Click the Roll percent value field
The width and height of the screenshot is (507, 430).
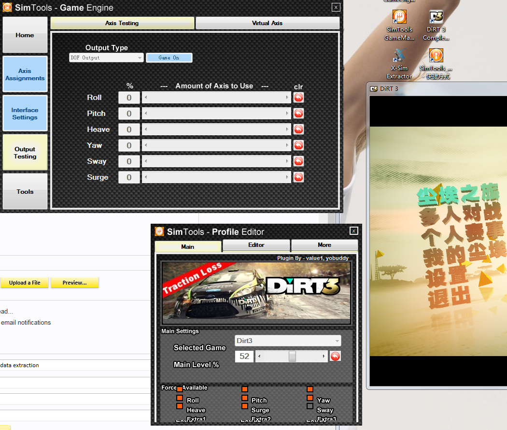(x=129, y=98)
